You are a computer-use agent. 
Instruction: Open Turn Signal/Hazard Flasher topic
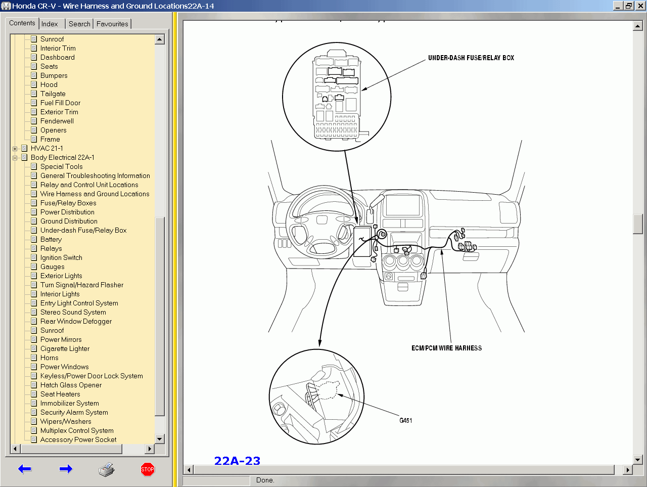click(82, 285)
